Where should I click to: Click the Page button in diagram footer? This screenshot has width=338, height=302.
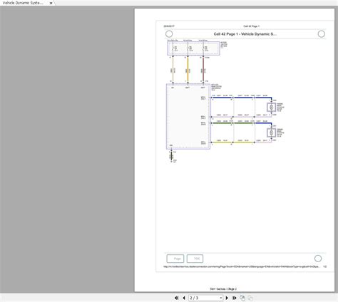175,259
